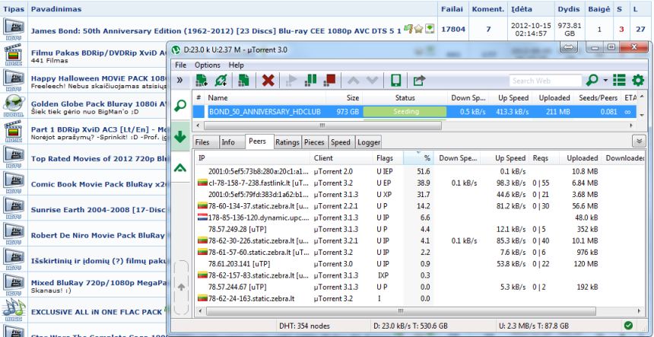
Task: Create a new torrent toolbar icon
Action: point(243,80)
